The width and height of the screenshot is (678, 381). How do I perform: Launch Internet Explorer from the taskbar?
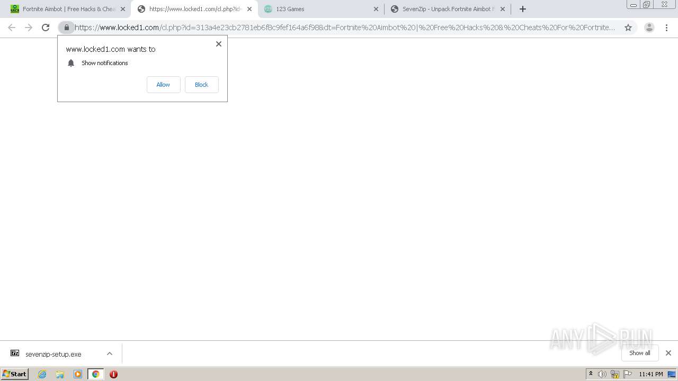[42, 374]
